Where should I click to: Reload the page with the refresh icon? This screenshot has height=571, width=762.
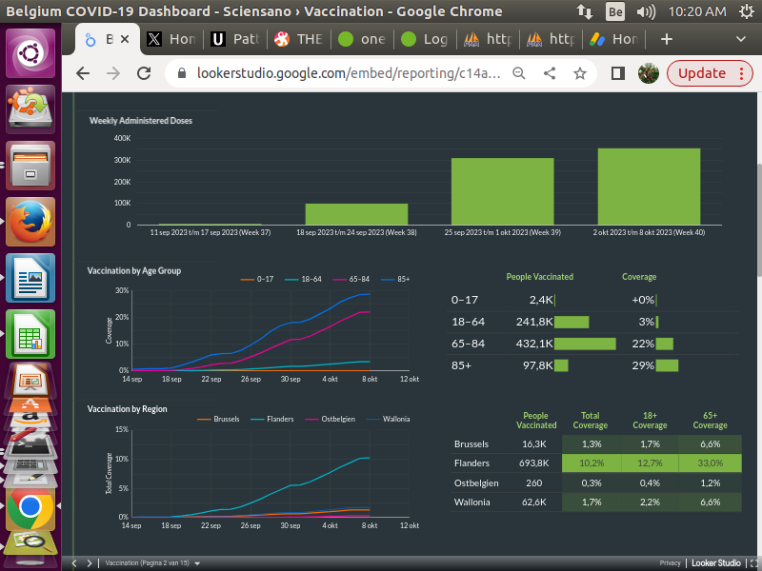pyautogui.click(x=146, y=73)
